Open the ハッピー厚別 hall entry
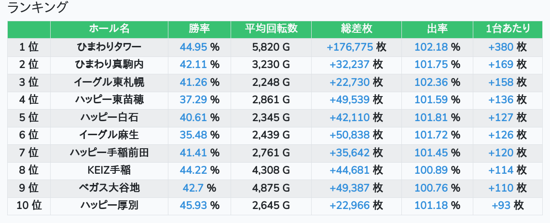The width and height of the screenshot is (550, 223). tap(109, 205)
